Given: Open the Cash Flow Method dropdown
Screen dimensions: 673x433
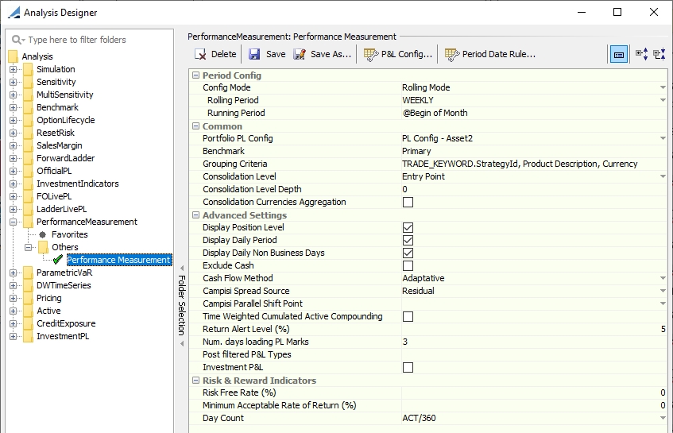Looking at the screenshot, I should point(663,279).
